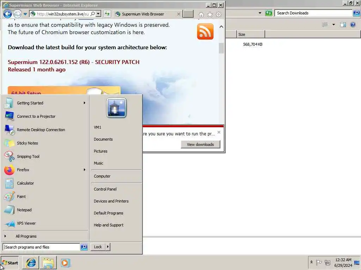Image resolution: width=361 pixels, height=270 pixels.
Task: Click the Search programs and files box
Action: tap(42, 247)
